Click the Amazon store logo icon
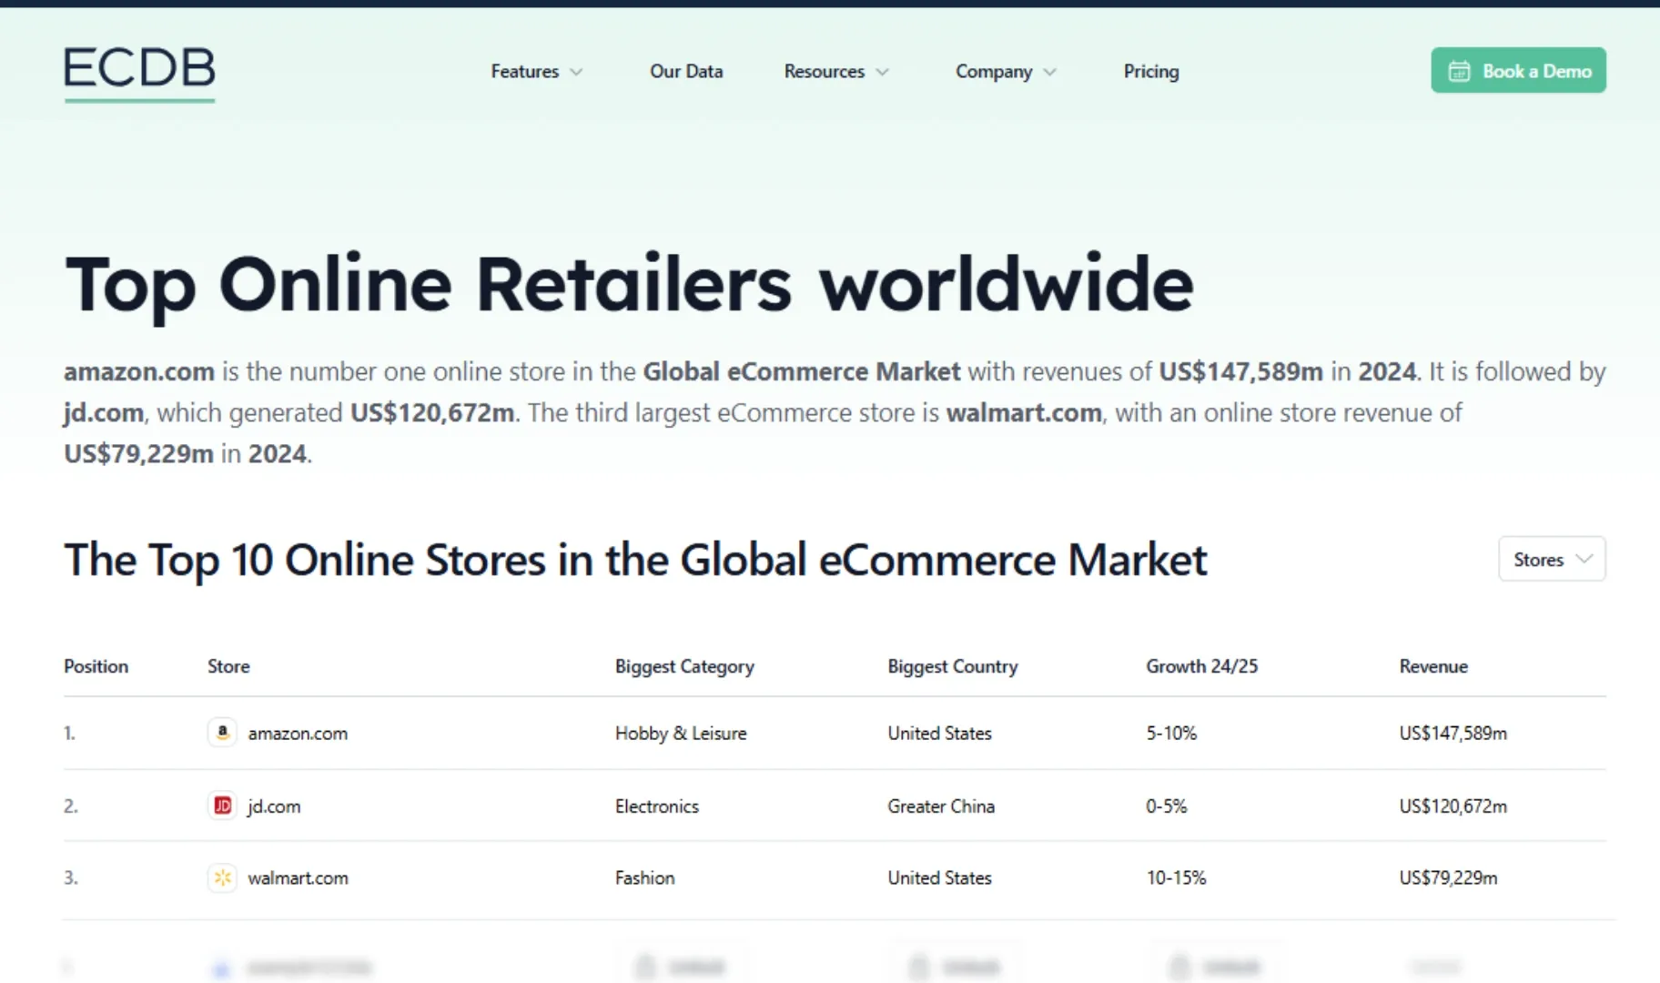 pos(222,733)
